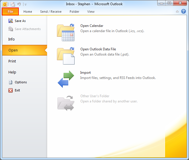Click 'Open an Outlook data file (.pst)' text
The height and width of the screenshot is (160, 189).
(105, 54)
